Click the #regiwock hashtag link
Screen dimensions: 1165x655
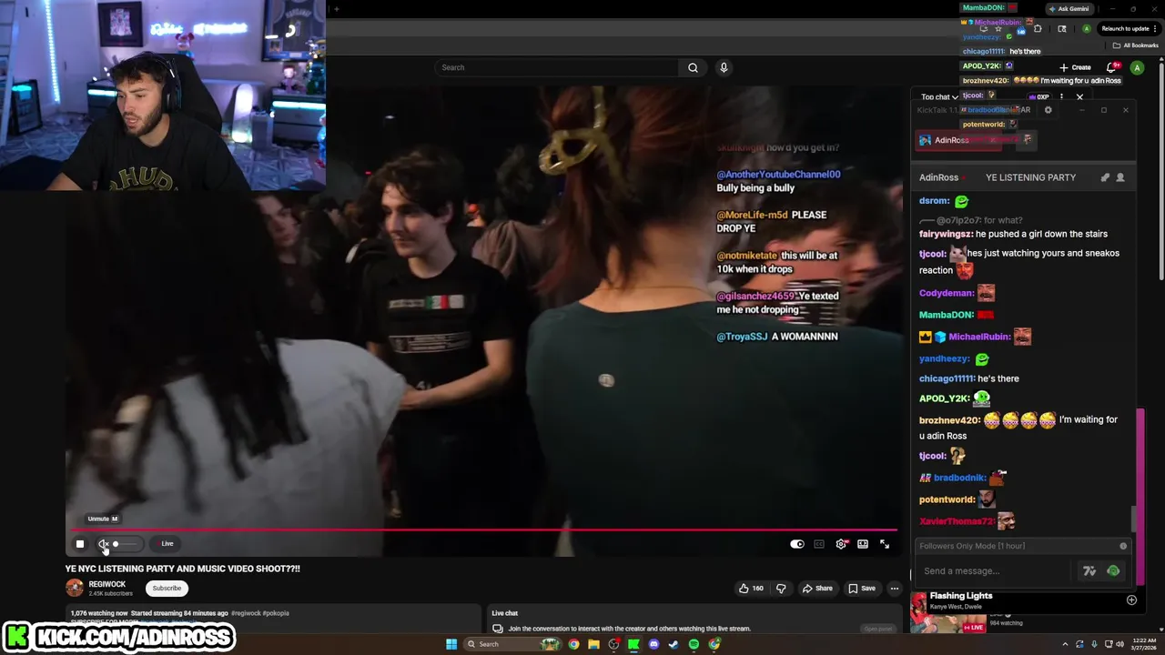pyautogui.click(x=246, y=613)
